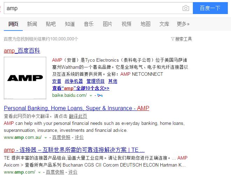
Task: Click 评价 for www.amp.com.au result
Action: [79, 137]
